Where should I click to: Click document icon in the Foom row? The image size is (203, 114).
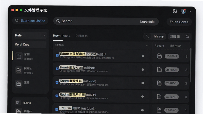tap(159, 97)
